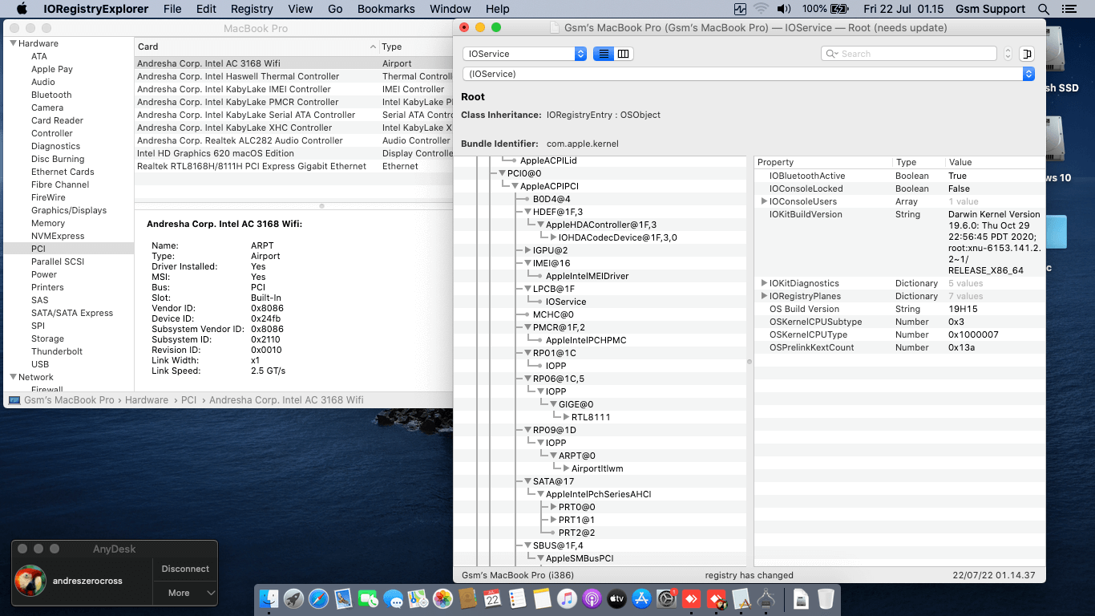1095x616 pixels.
Task: Open Podcasts from the Dock
Action: tap(592, 598)
